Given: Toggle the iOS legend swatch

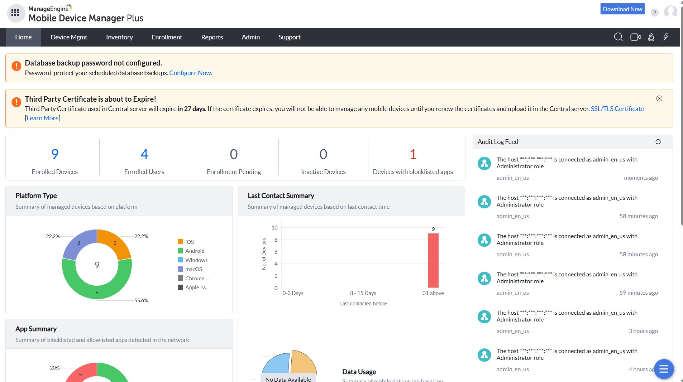Looking at the screenshot, I should point(180,242).
